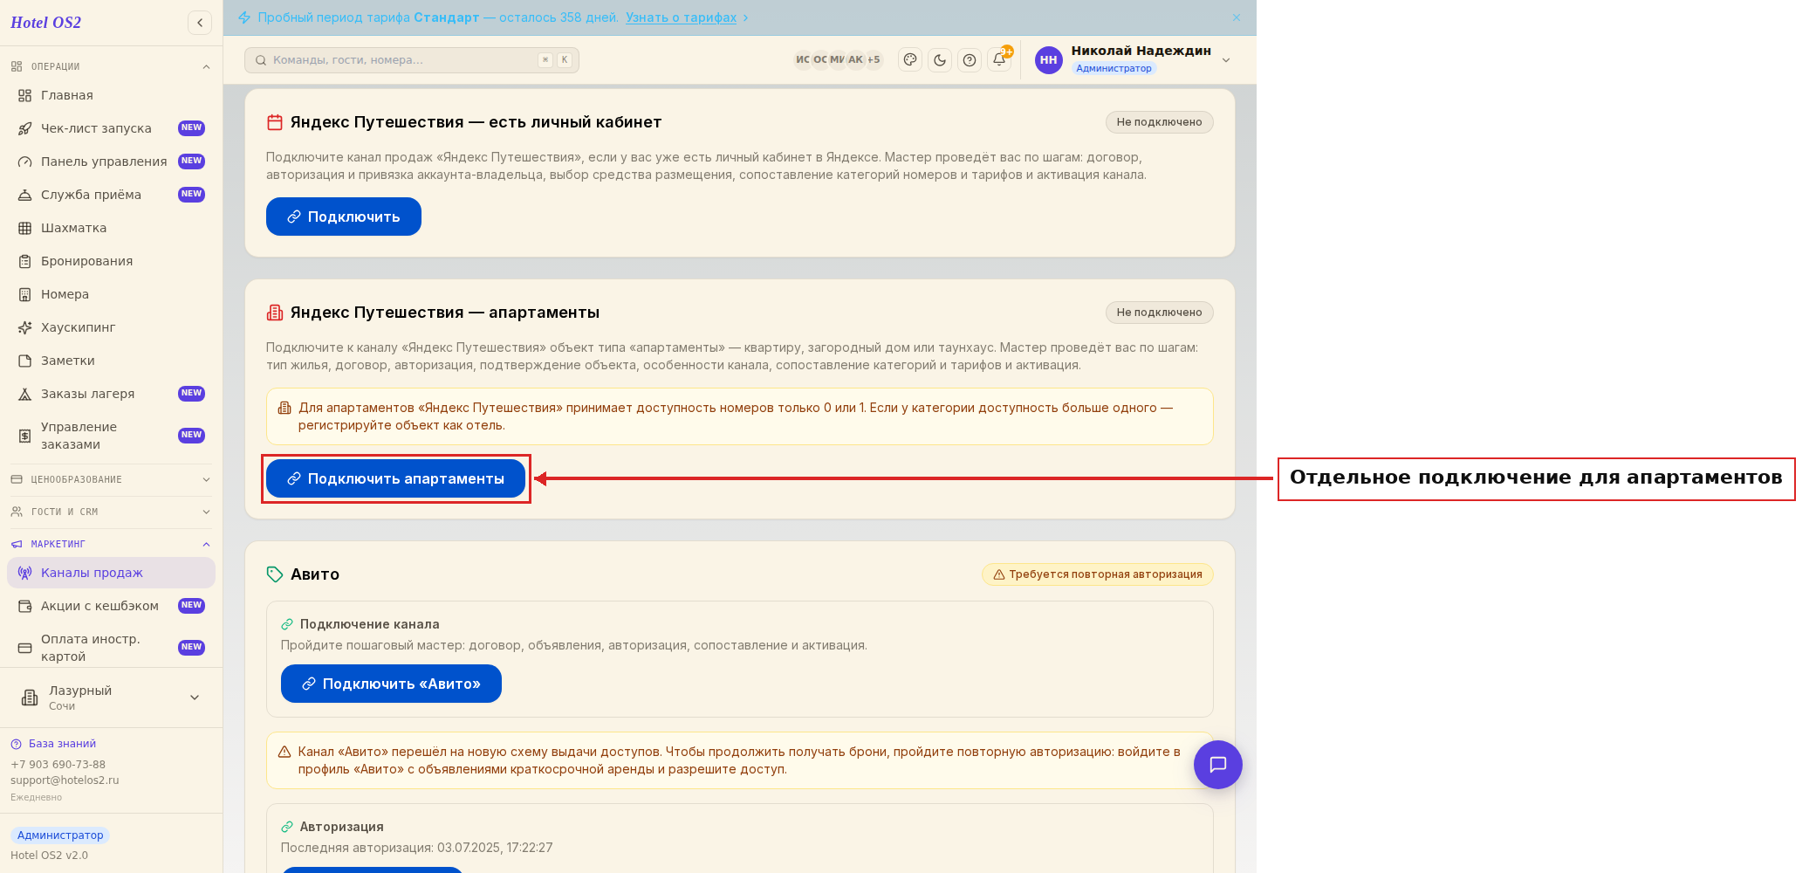Viewport: 1816px width, 873px height.
Task: Click the +5 more users avatar badge
Action: pyautogui.click(x=874, y=60)
